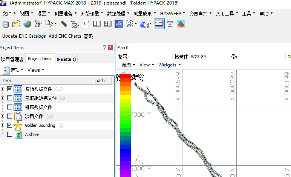Check the 项目文件 checkbox

(x=10, y=116)
